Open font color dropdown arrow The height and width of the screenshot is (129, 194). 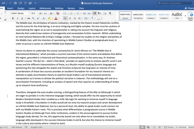59,18
